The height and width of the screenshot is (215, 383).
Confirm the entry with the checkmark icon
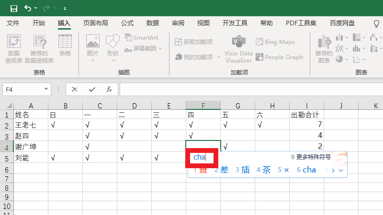click(92, 89)
